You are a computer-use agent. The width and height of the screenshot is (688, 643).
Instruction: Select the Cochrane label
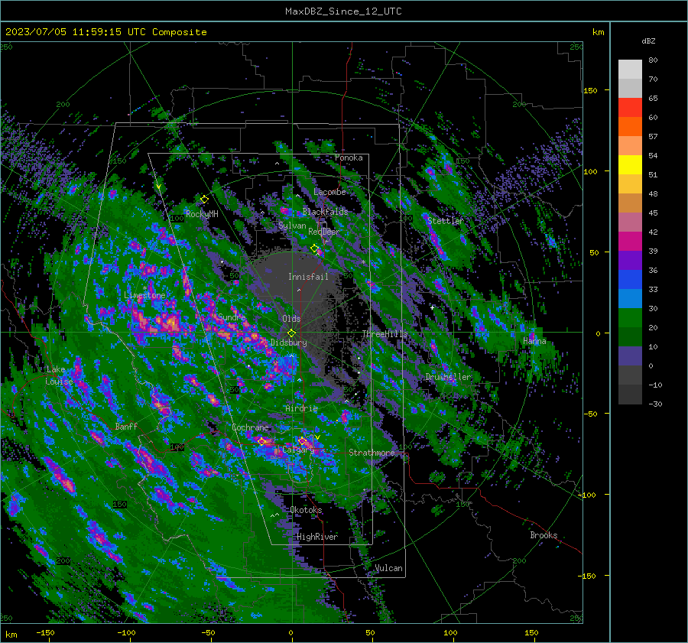pos(250,427)
